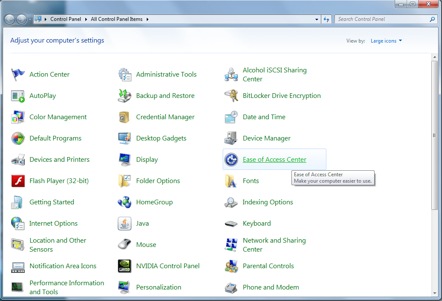
Task: Open the Keyboard icon
Action: tap(231, 224)
